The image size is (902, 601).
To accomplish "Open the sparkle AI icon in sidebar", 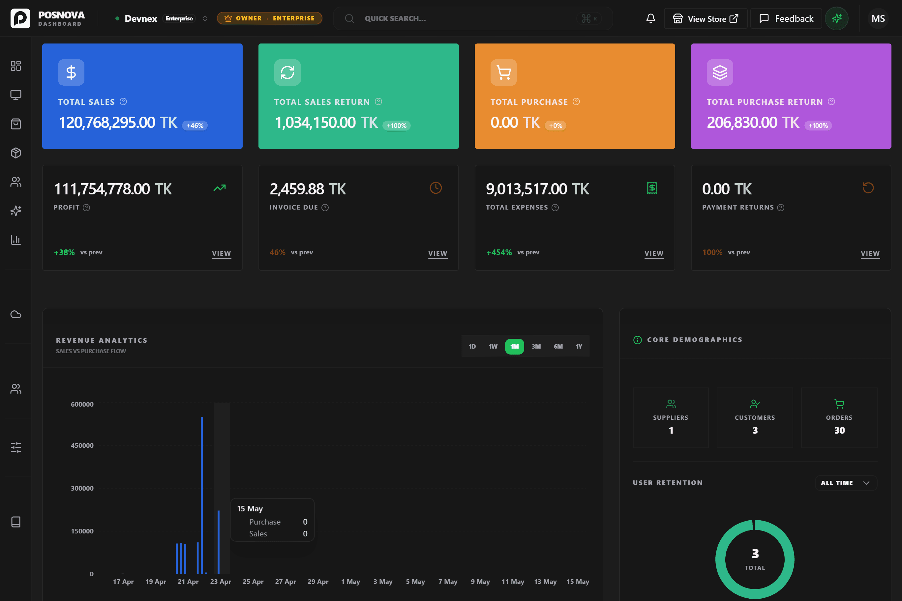I will pos(16,211).
